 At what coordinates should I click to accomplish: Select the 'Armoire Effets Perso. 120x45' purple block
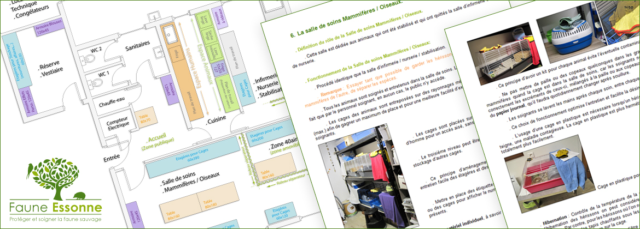tap(28, 101)
